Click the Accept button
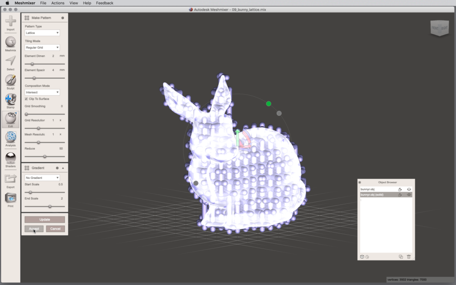Viewport: 456px width, 285px height. tap(34, 229)
